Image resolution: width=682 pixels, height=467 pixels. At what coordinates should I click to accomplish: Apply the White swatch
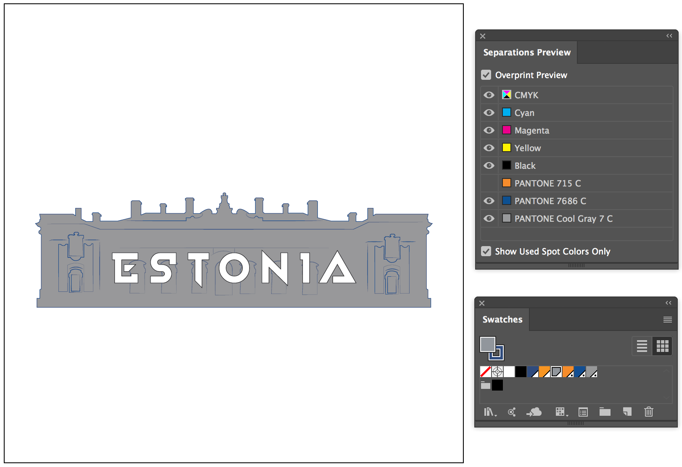tap(509, 372)
